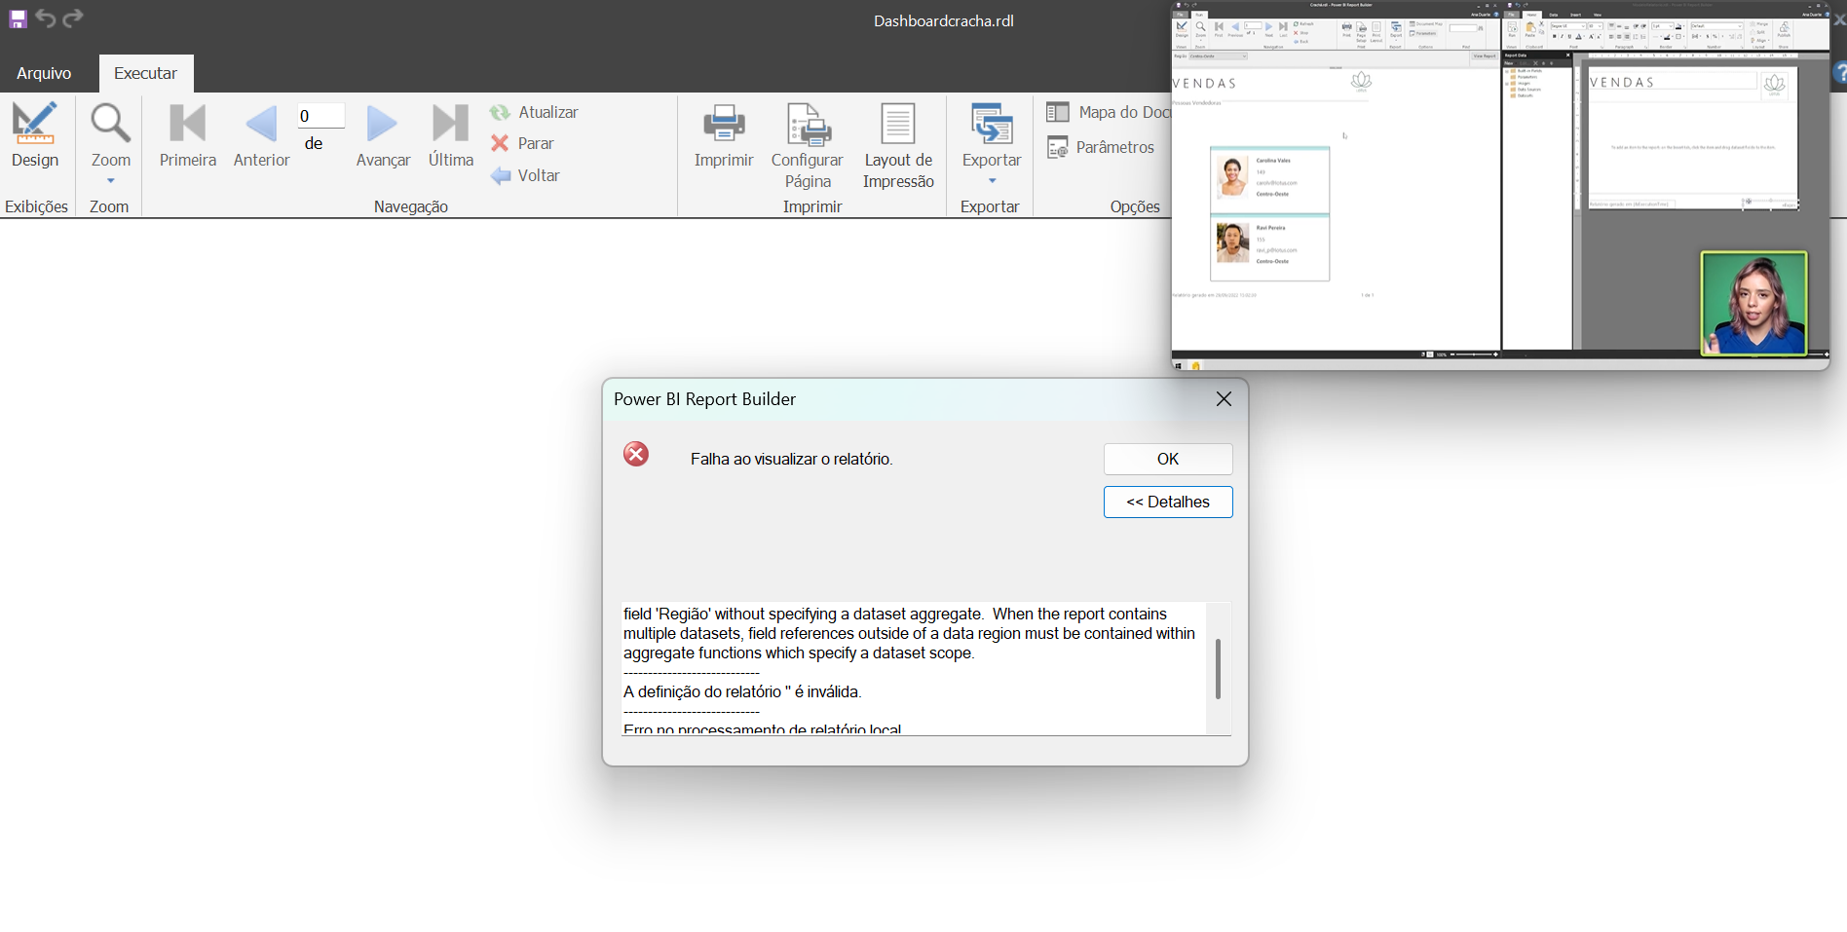Open Configurar Página settings
The width and height of the screenshot is (1847, 932).
coord(808,146)
